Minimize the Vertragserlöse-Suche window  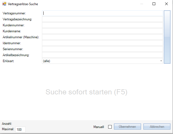(x=141, y=4)
